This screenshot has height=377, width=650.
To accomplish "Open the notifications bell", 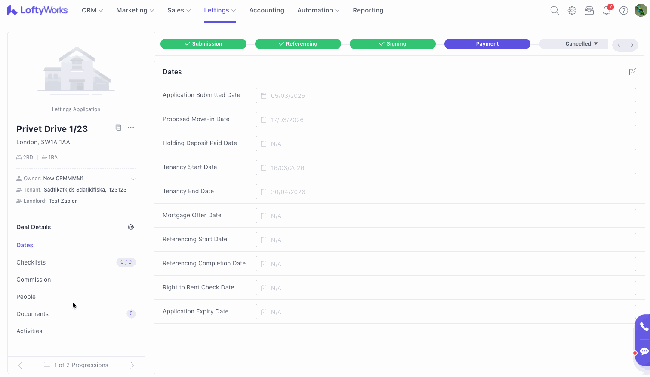I will coord(606,11).
